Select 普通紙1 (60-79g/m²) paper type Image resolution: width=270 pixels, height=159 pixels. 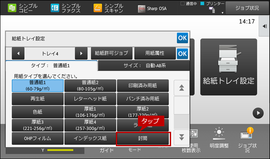click(37, 86)
